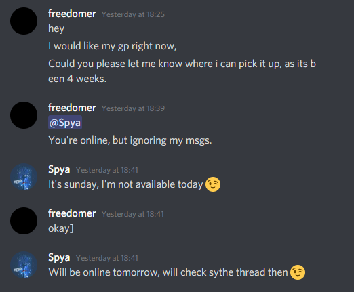Open freedomer's avatar beside the 18:25 message
This screenshot has height=292, width=354.
24,21
